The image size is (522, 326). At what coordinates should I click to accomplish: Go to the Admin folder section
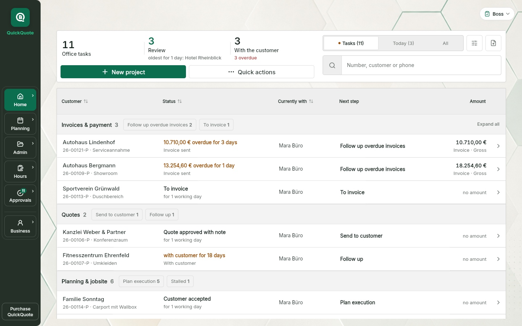click(x=20, y=147)
